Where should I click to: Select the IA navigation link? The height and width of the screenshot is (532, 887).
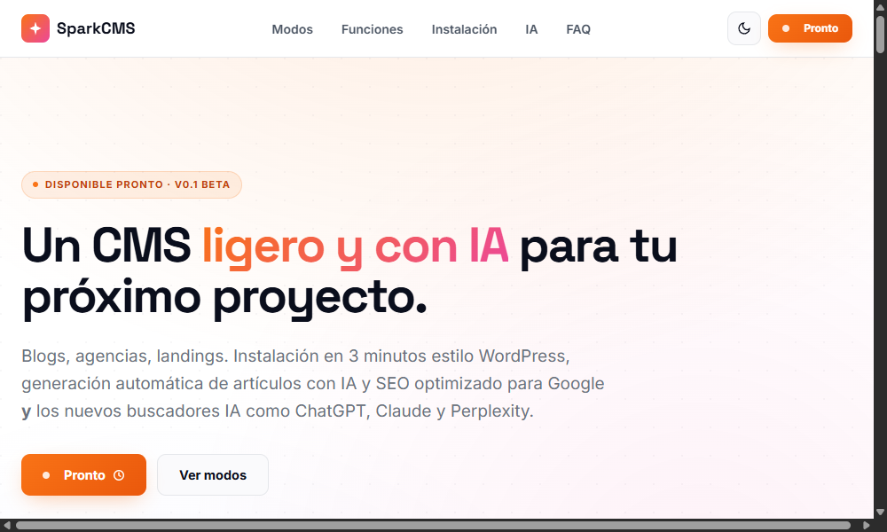(x=531, y=29)
